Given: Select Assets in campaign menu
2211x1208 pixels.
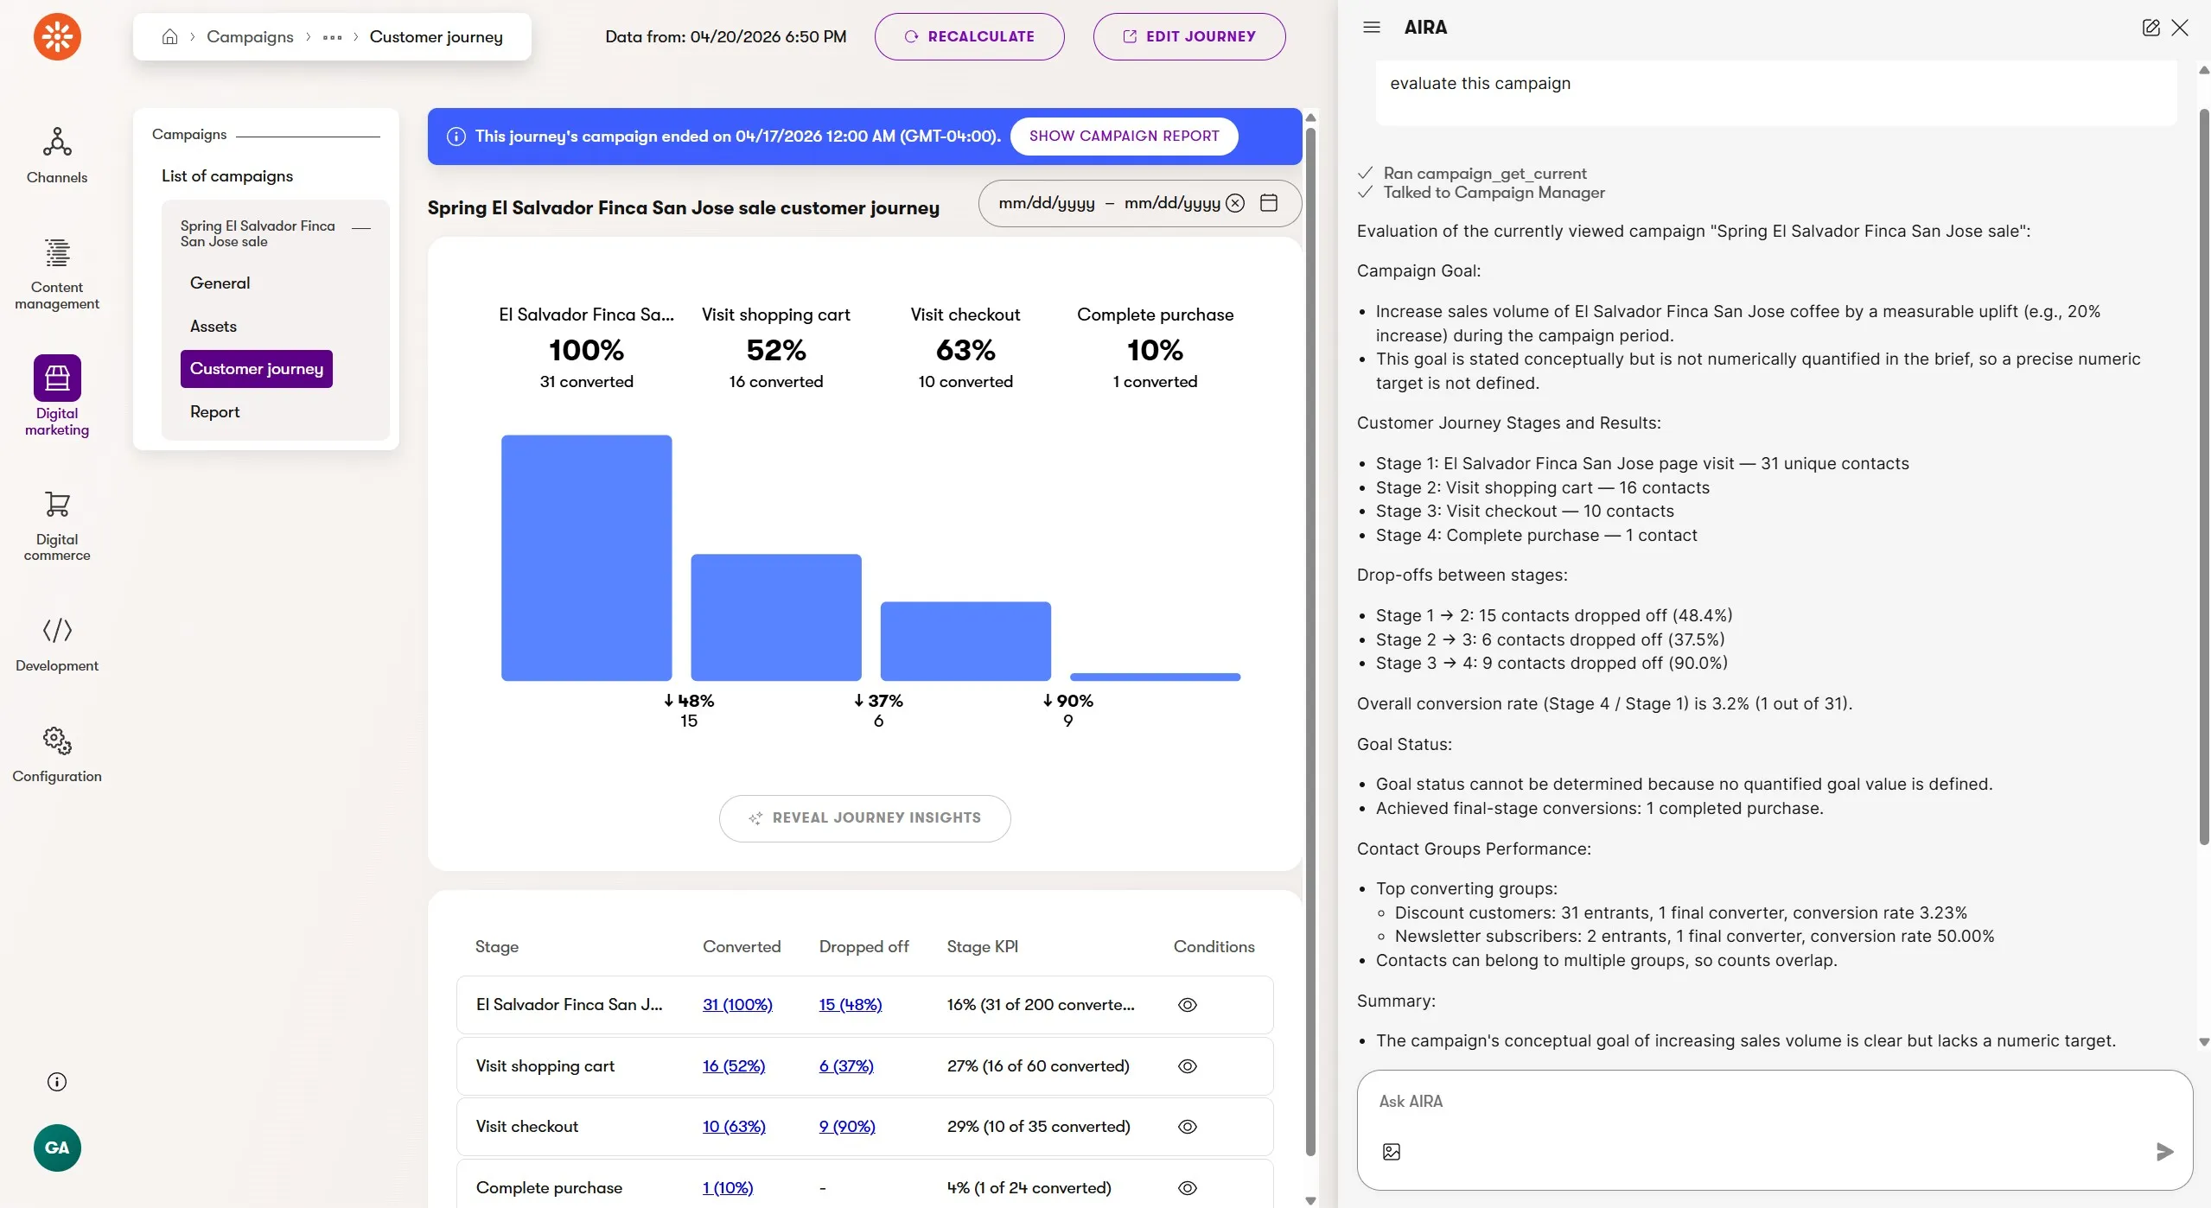Looking at the screenshot, I should (x=213, y=327).
